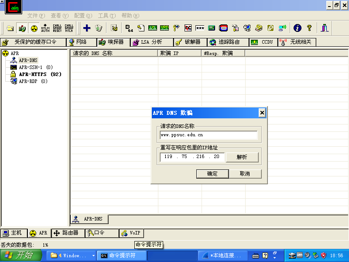The image size is (349, 262).
Task: Click the 开始 Start button
Action: click(21, 255)
